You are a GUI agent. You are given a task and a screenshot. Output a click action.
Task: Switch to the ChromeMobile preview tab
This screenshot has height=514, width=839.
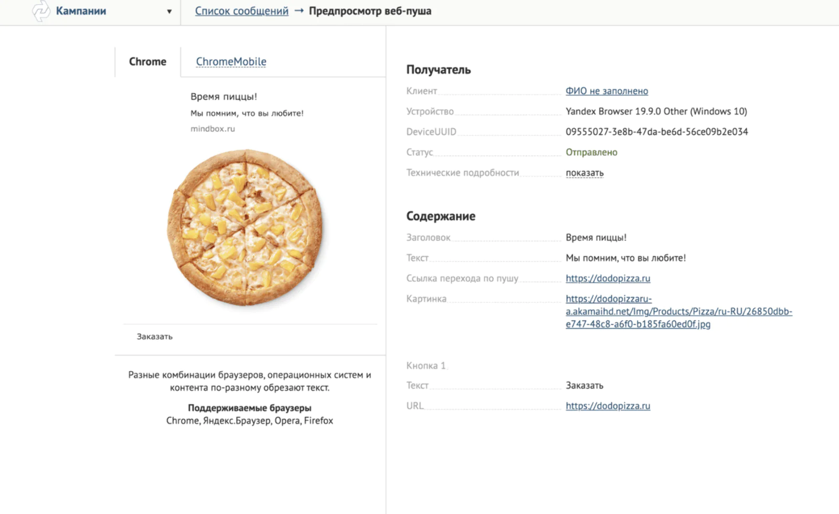(231, 62)
